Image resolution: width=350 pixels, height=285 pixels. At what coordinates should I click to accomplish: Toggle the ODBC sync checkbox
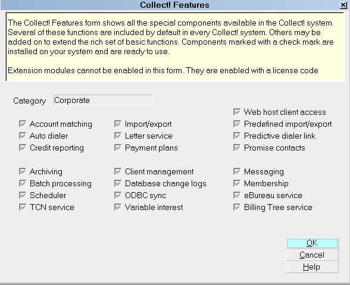coord(118,195)
